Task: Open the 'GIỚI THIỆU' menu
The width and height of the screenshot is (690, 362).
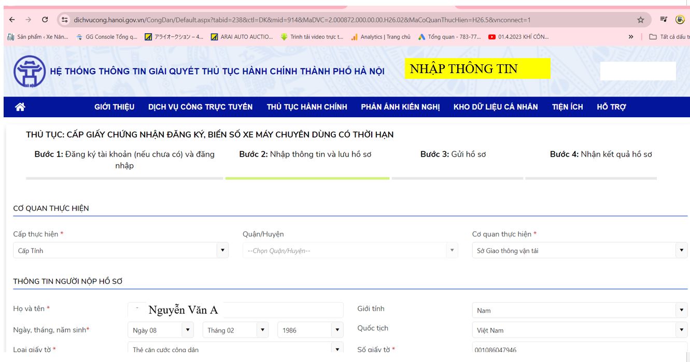Action: point(114,107)
